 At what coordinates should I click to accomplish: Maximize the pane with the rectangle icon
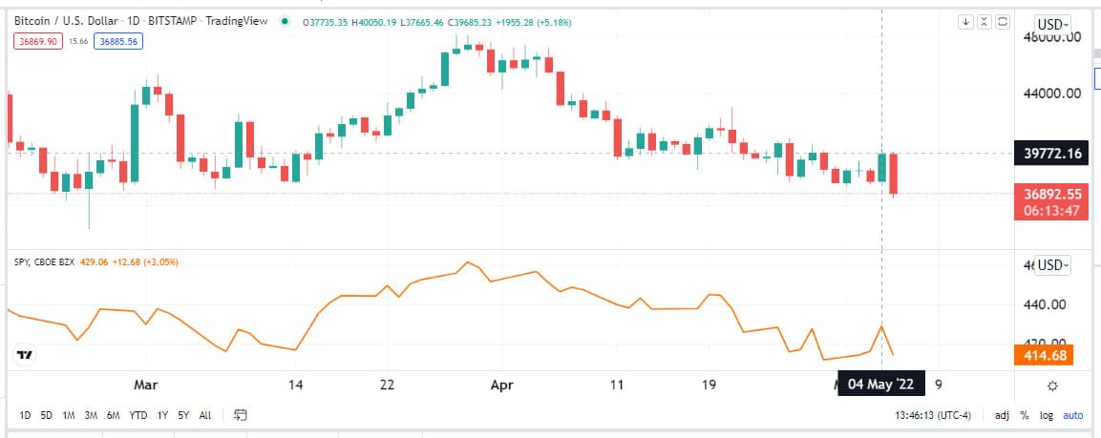tap(1003, 22)
